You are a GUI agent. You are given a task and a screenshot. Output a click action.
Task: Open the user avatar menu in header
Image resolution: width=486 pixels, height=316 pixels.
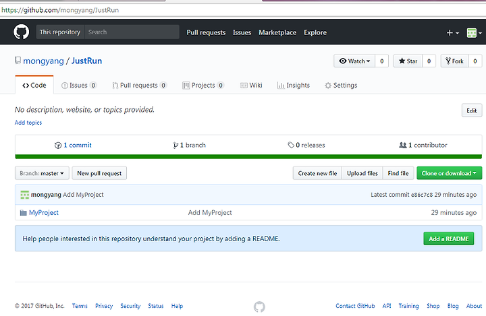pos(475,32)
